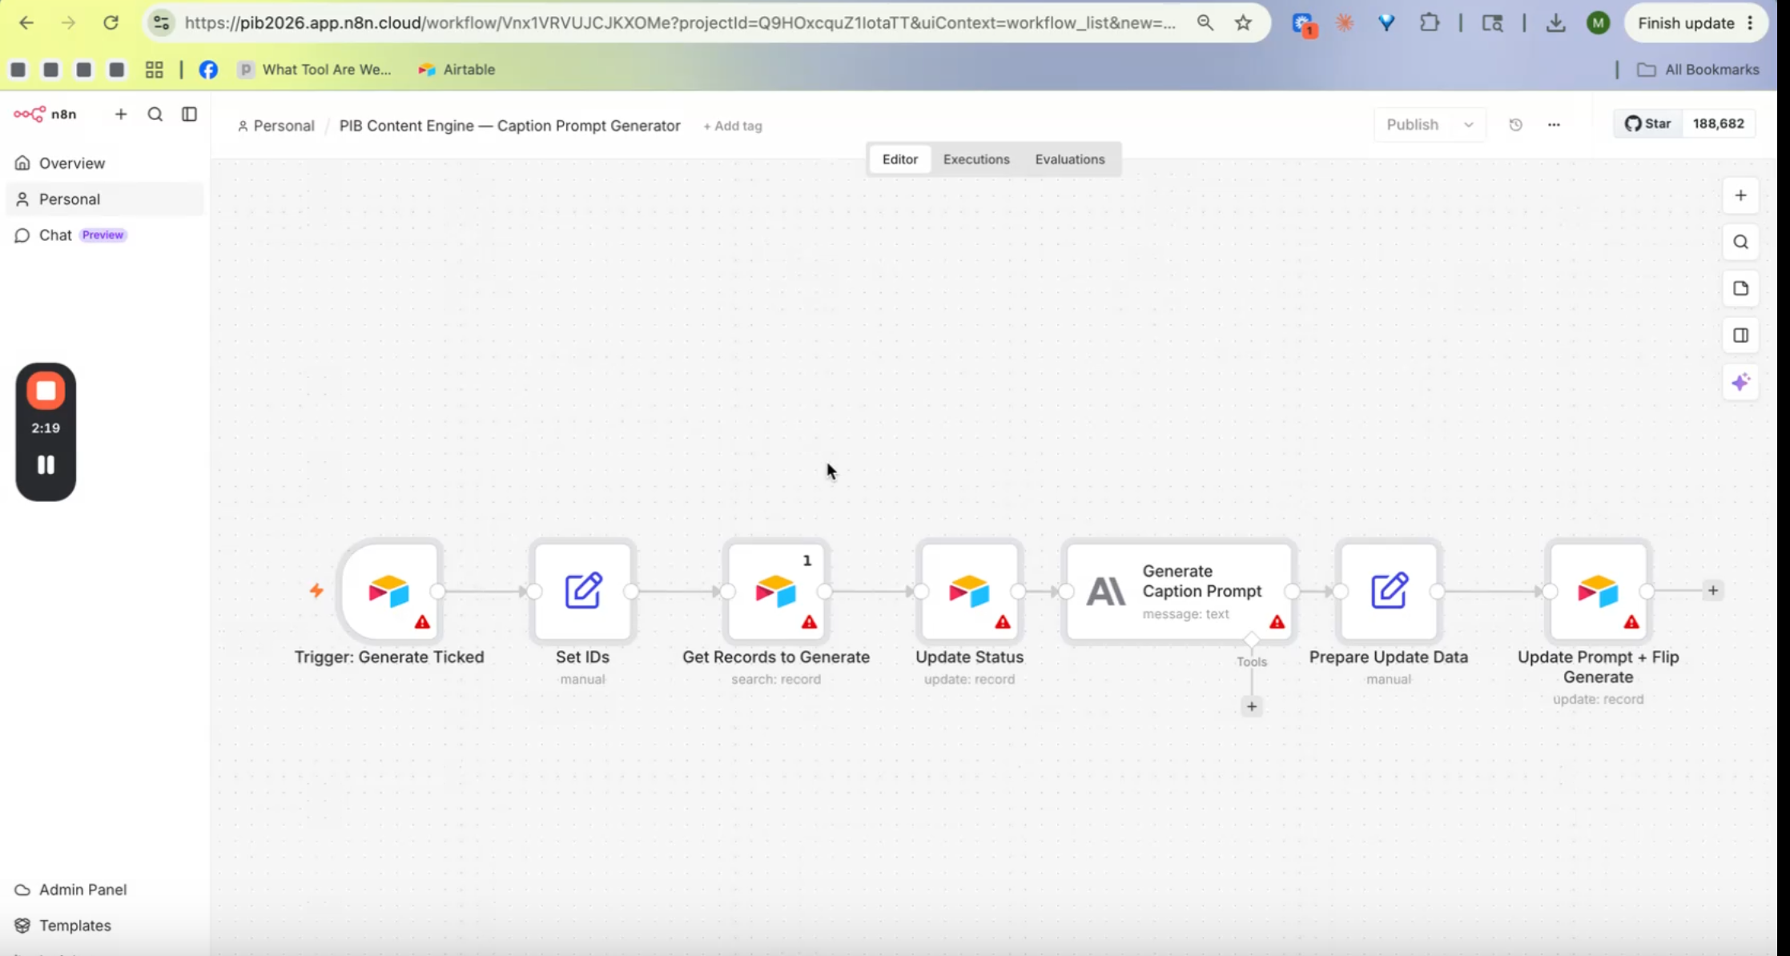Click warning icon on Trigger node
Viewport: 1790px width, 956px height.
(x=422, y=622)
